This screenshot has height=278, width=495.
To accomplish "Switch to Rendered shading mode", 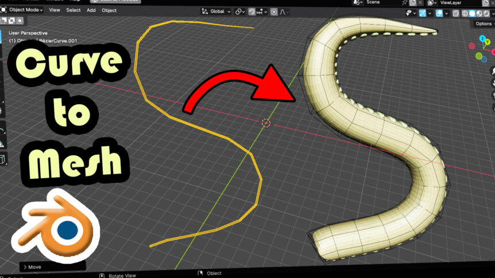I will (486, 13).
